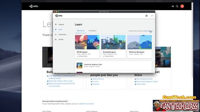Click the green zoom button of Unity Hub

[58, 12]
